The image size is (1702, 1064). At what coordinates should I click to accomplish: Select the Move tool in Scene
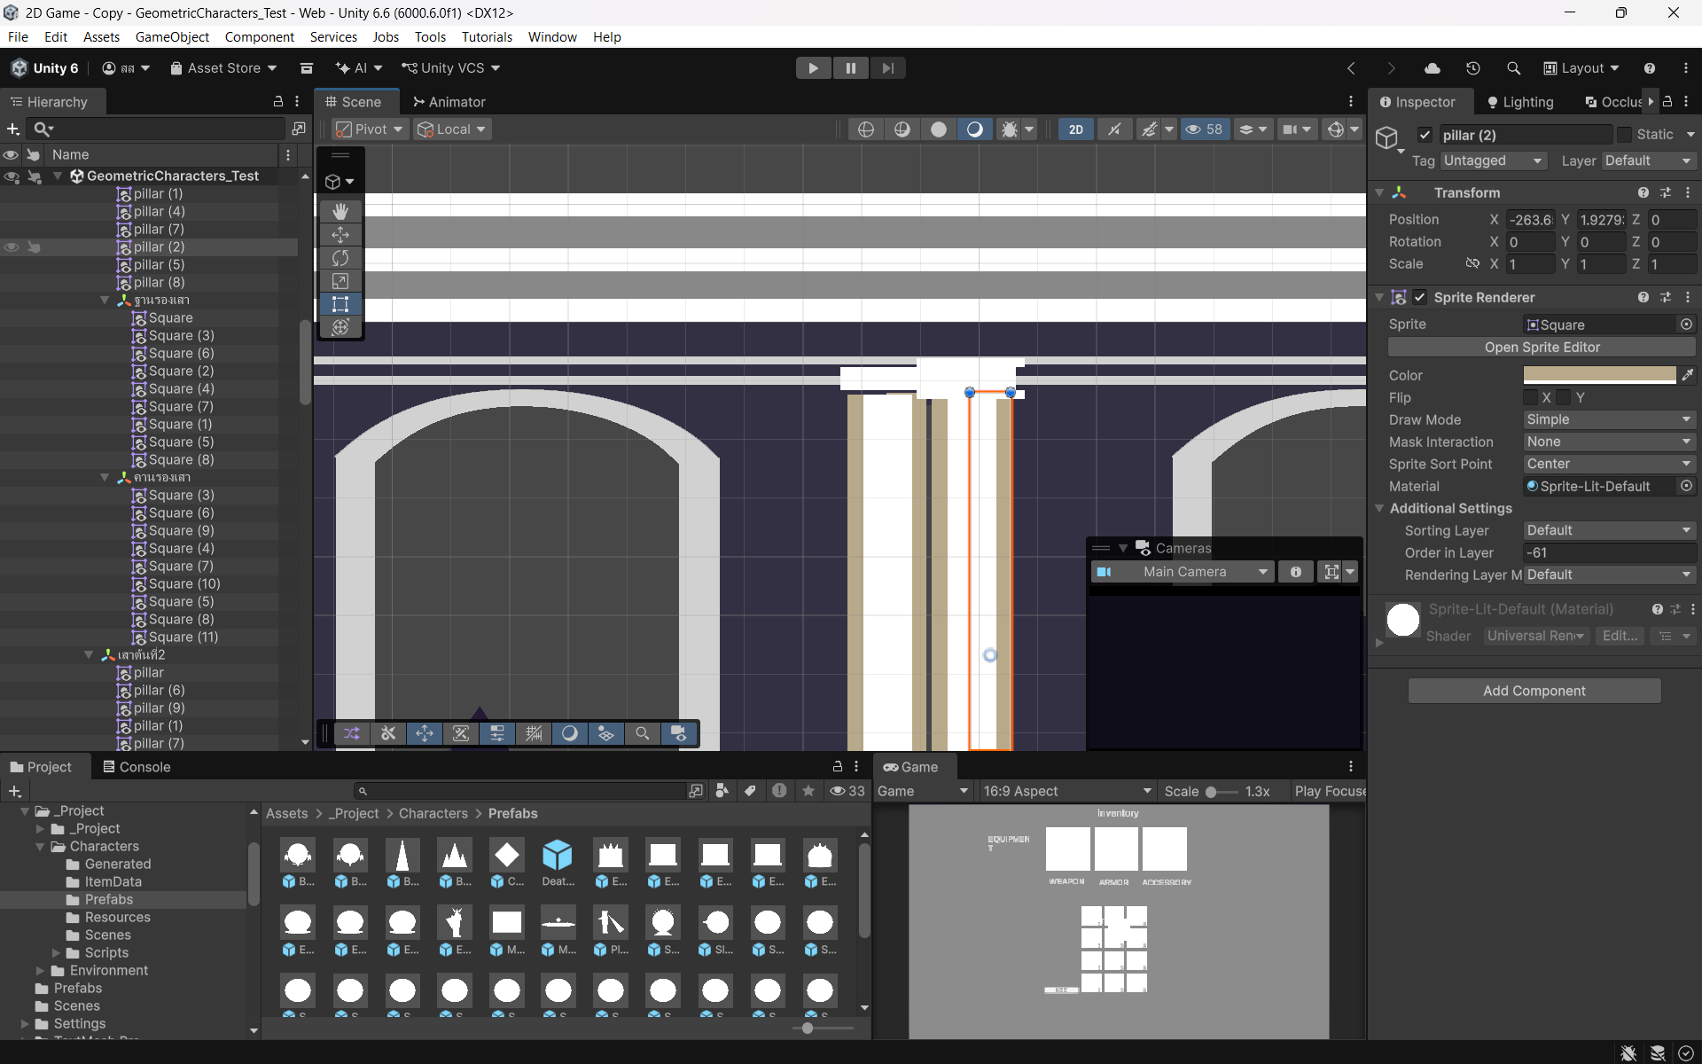click(340, 235)
